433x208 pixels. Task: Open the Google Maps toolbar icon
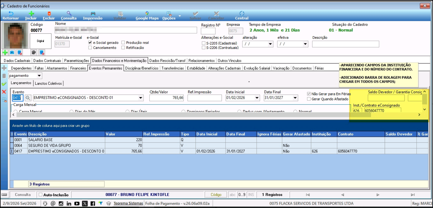tap(147, 14)
